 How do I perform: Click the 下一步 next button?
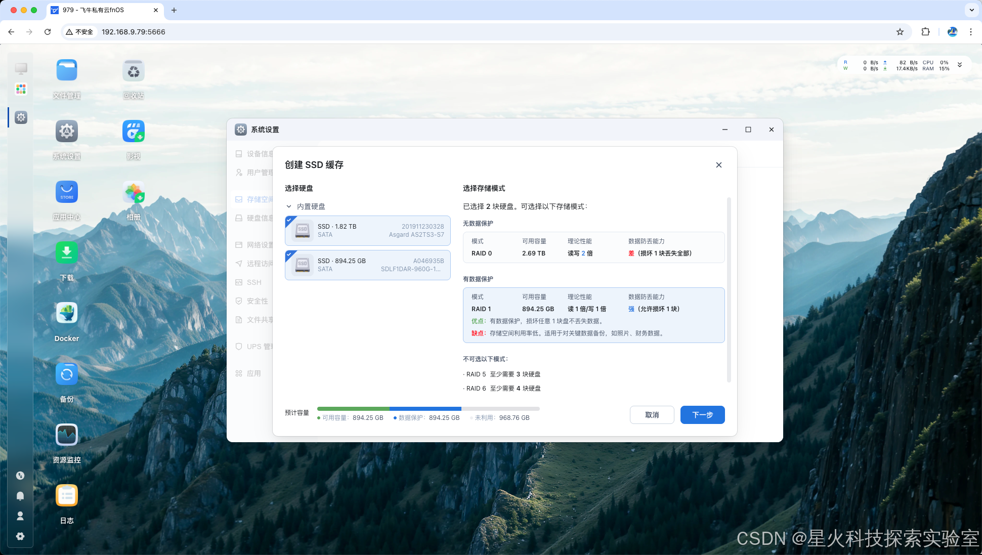pos(702,415)
